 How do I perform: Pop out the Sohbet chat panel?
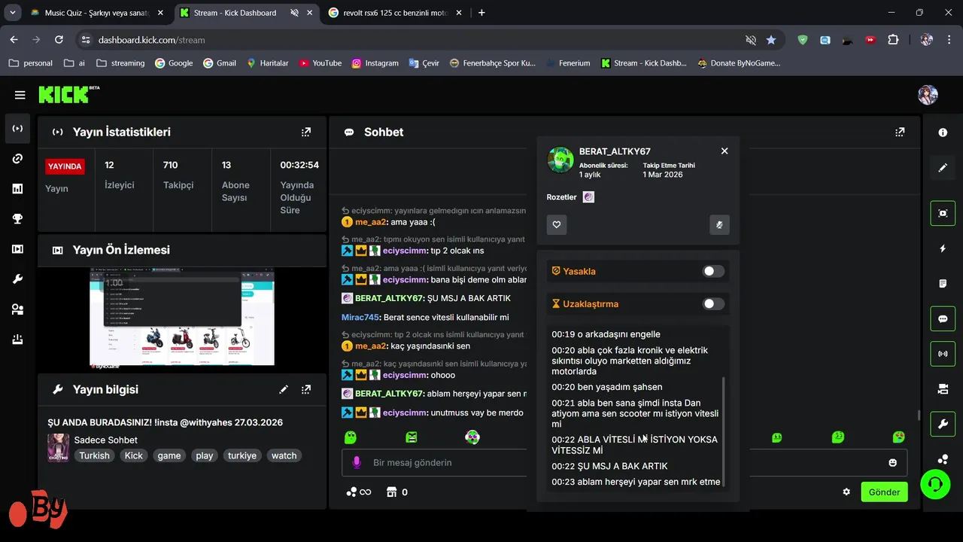click(x=900, y=132)
